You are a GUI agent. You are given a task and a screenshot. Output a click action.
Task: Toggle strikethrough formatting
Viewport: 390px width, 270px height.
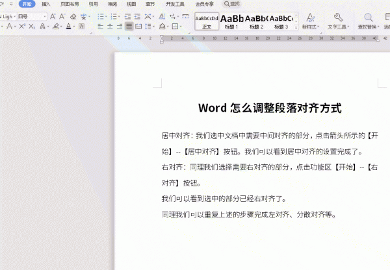coord(10,26)
